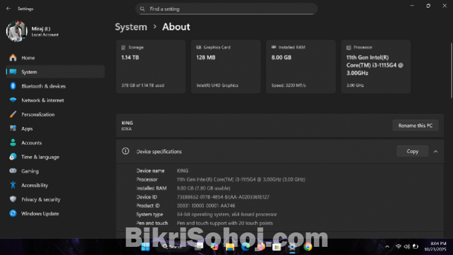The width and height of the screenshot is (453, 255).
Task: Click the Rename this PC button
Action: [415, 125]
